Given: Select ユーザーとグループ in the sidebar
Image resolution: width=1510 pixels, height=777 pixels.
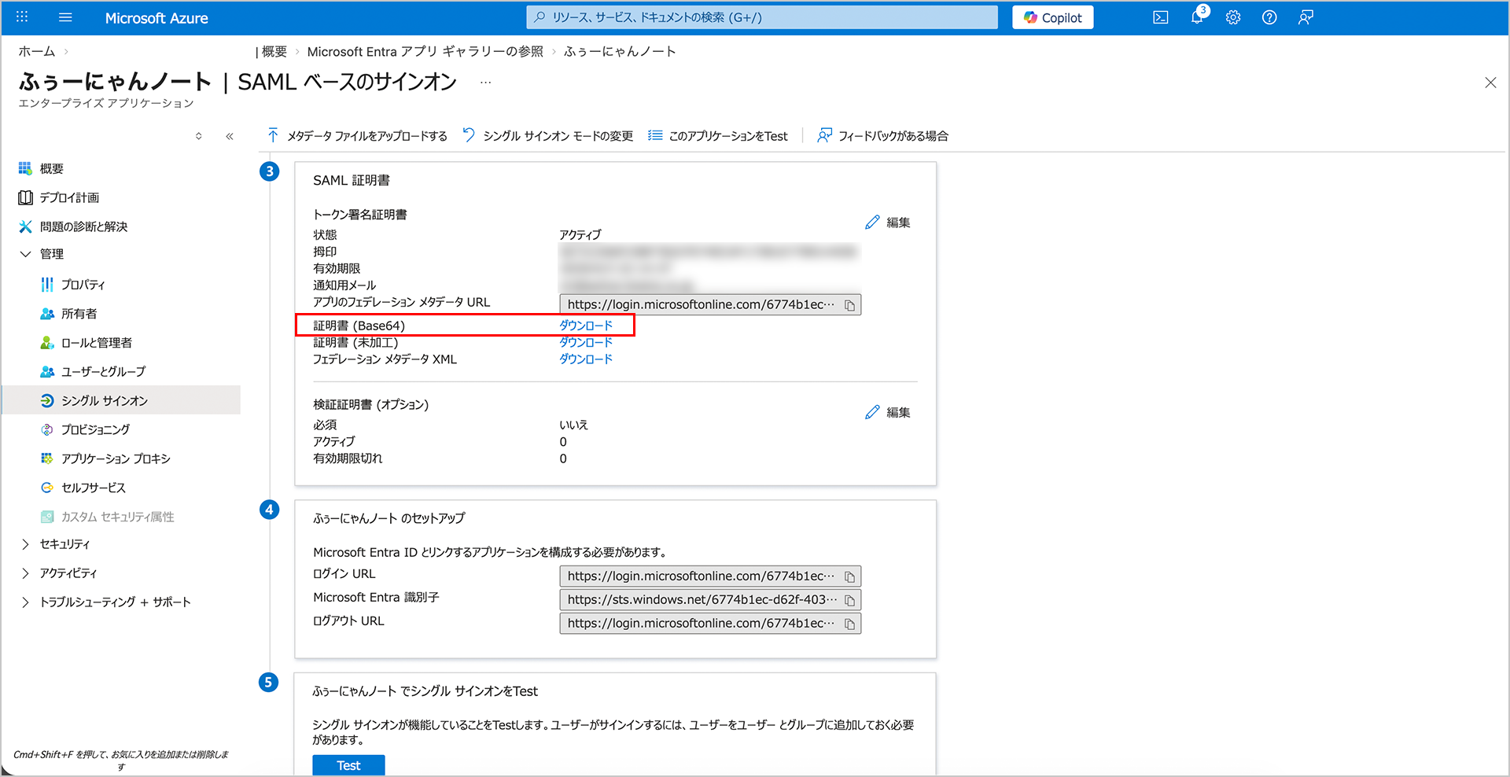Looking at the screenshot, I should point(103,371).
